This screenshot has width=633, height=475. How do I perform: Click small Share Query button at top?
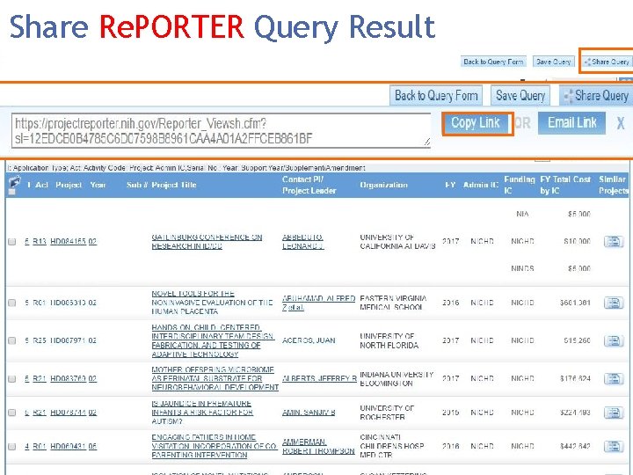tap(607, 62)
